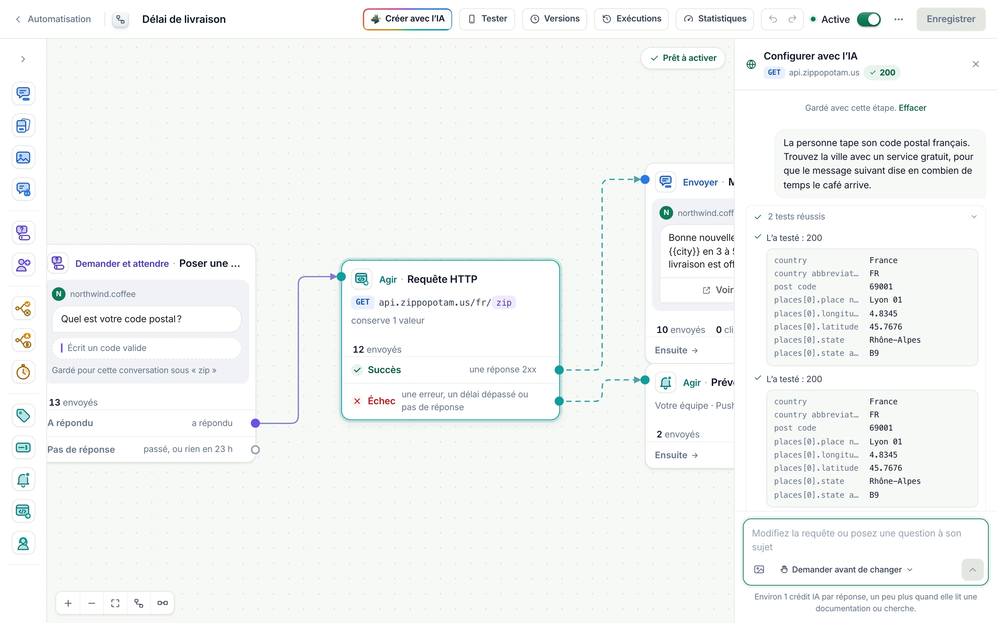
Task: Attach an image in the AI prompt box
Action: [x=759, y=569]
